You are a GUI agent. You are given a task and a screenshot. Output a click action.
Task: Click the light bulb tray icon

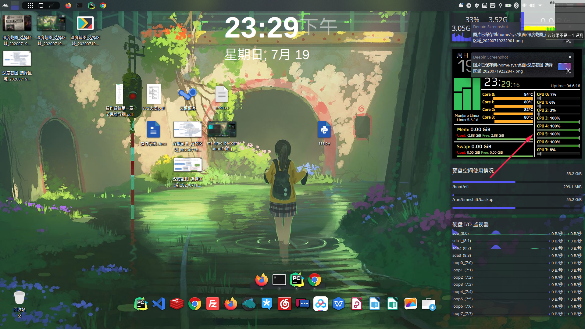pyautogui.click(x=501, y=5)
